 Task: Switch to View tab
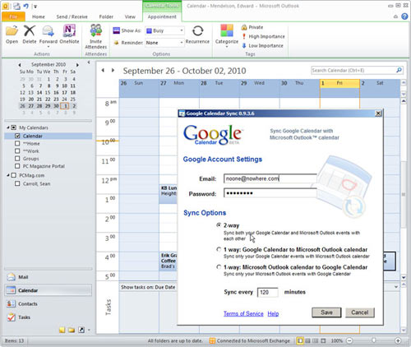(x=130, y=16)
